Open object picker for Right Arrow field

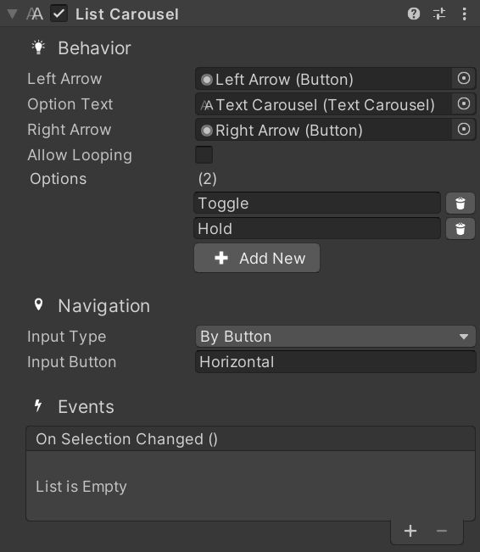[x=464, y=129]
